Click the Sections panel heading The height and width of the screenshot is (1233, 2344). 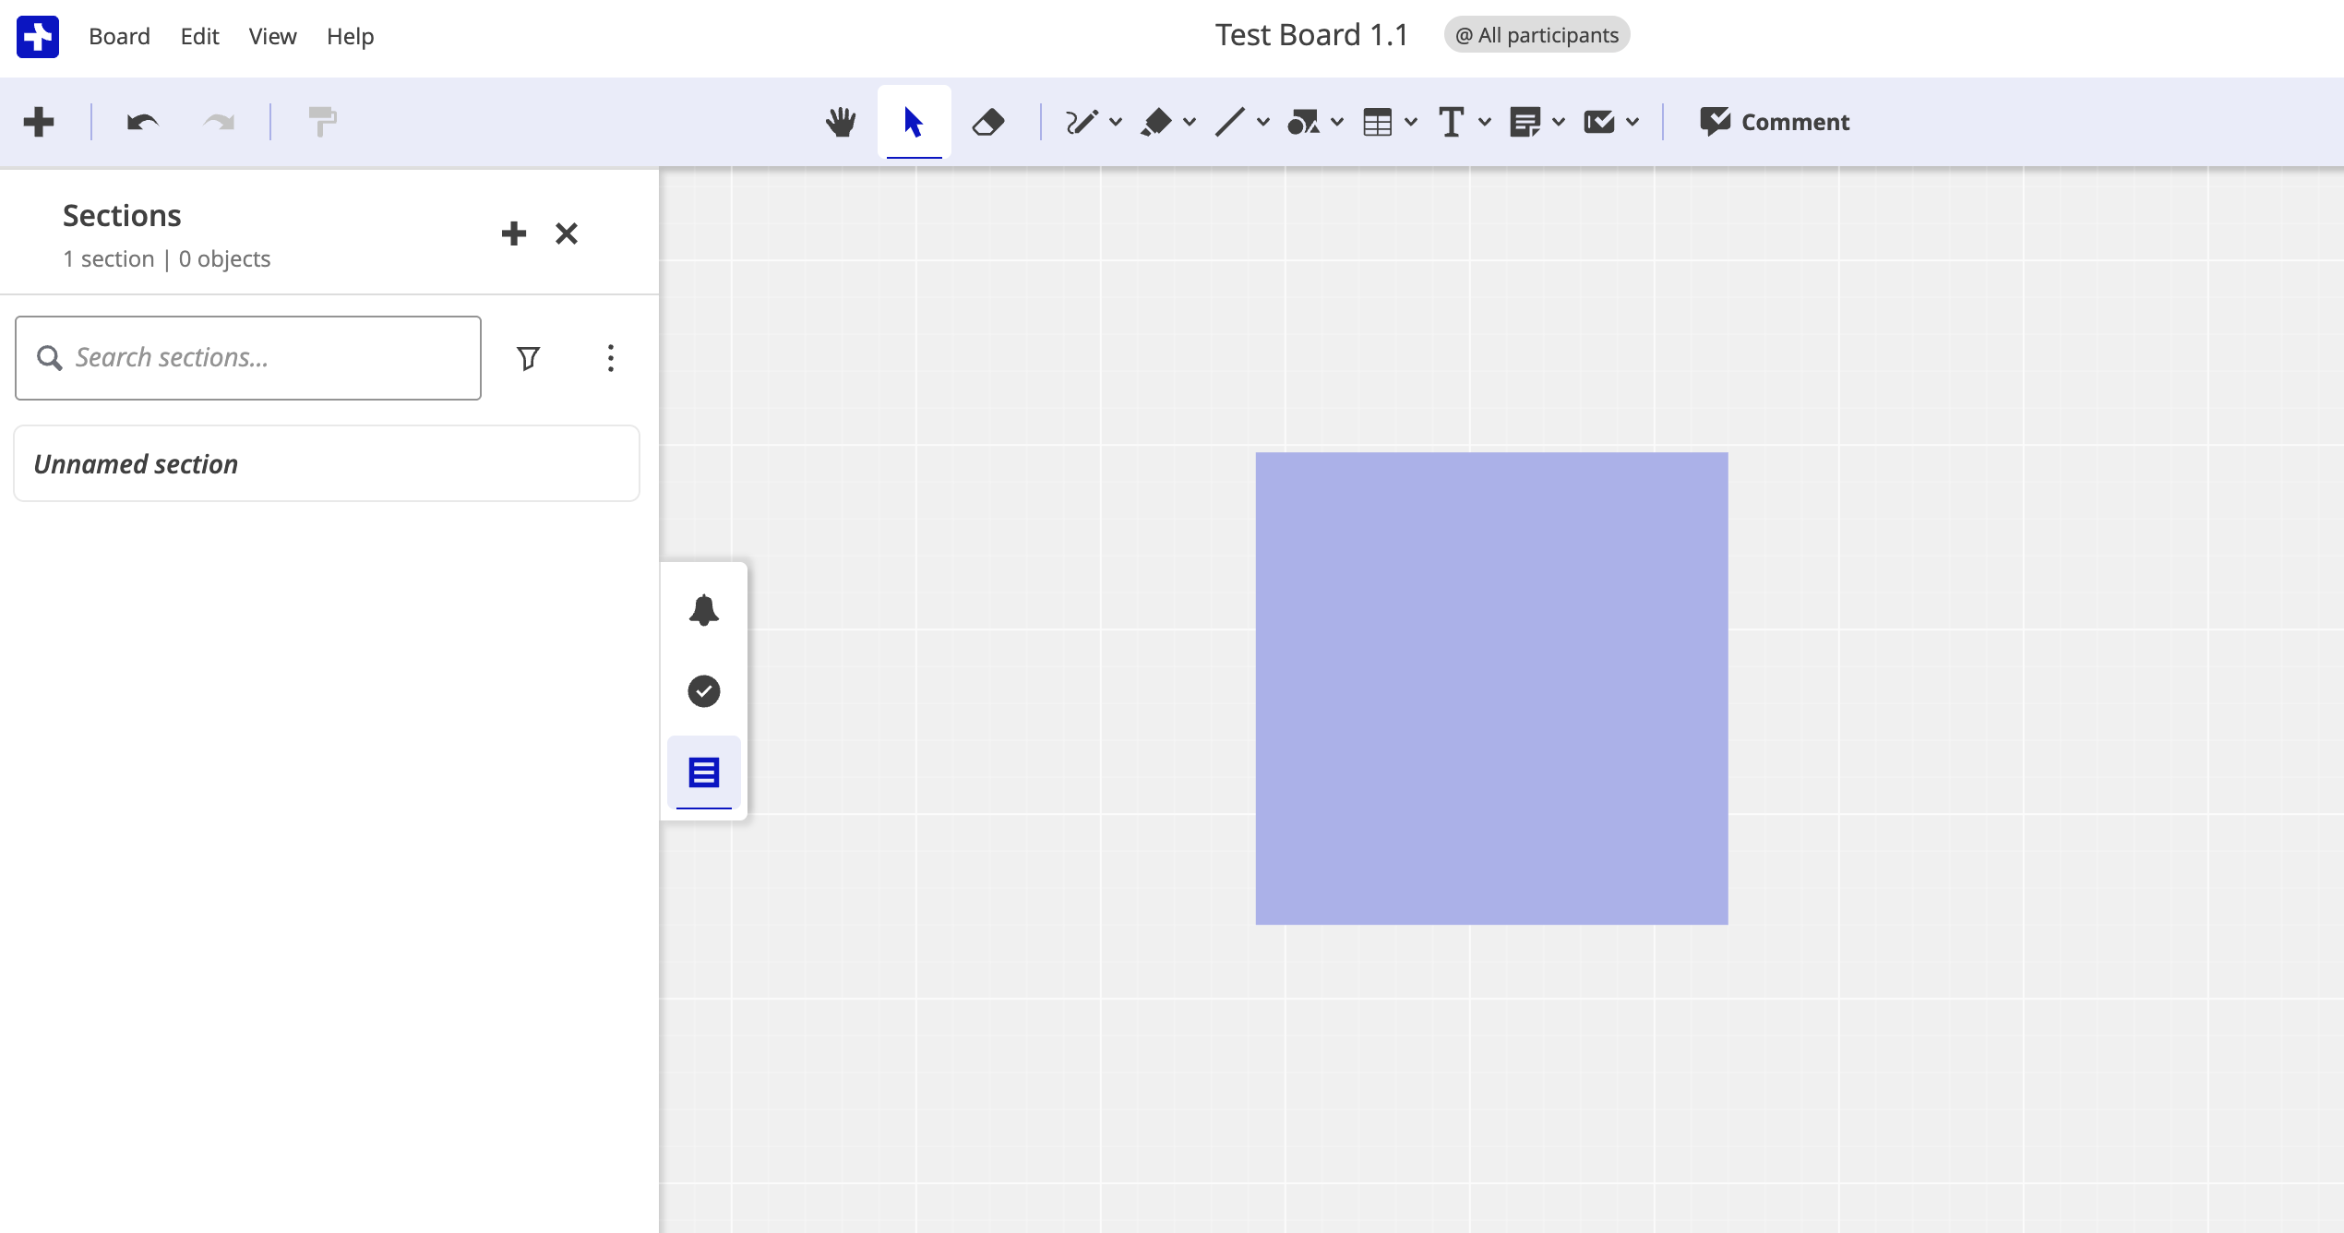coord(122,216)
